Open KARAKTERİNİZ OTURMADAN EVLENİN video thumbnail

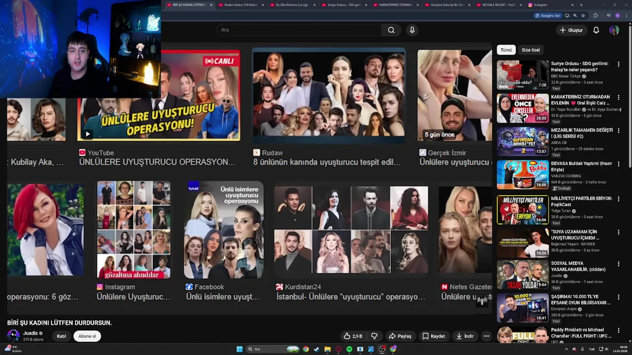pos(522,108)
